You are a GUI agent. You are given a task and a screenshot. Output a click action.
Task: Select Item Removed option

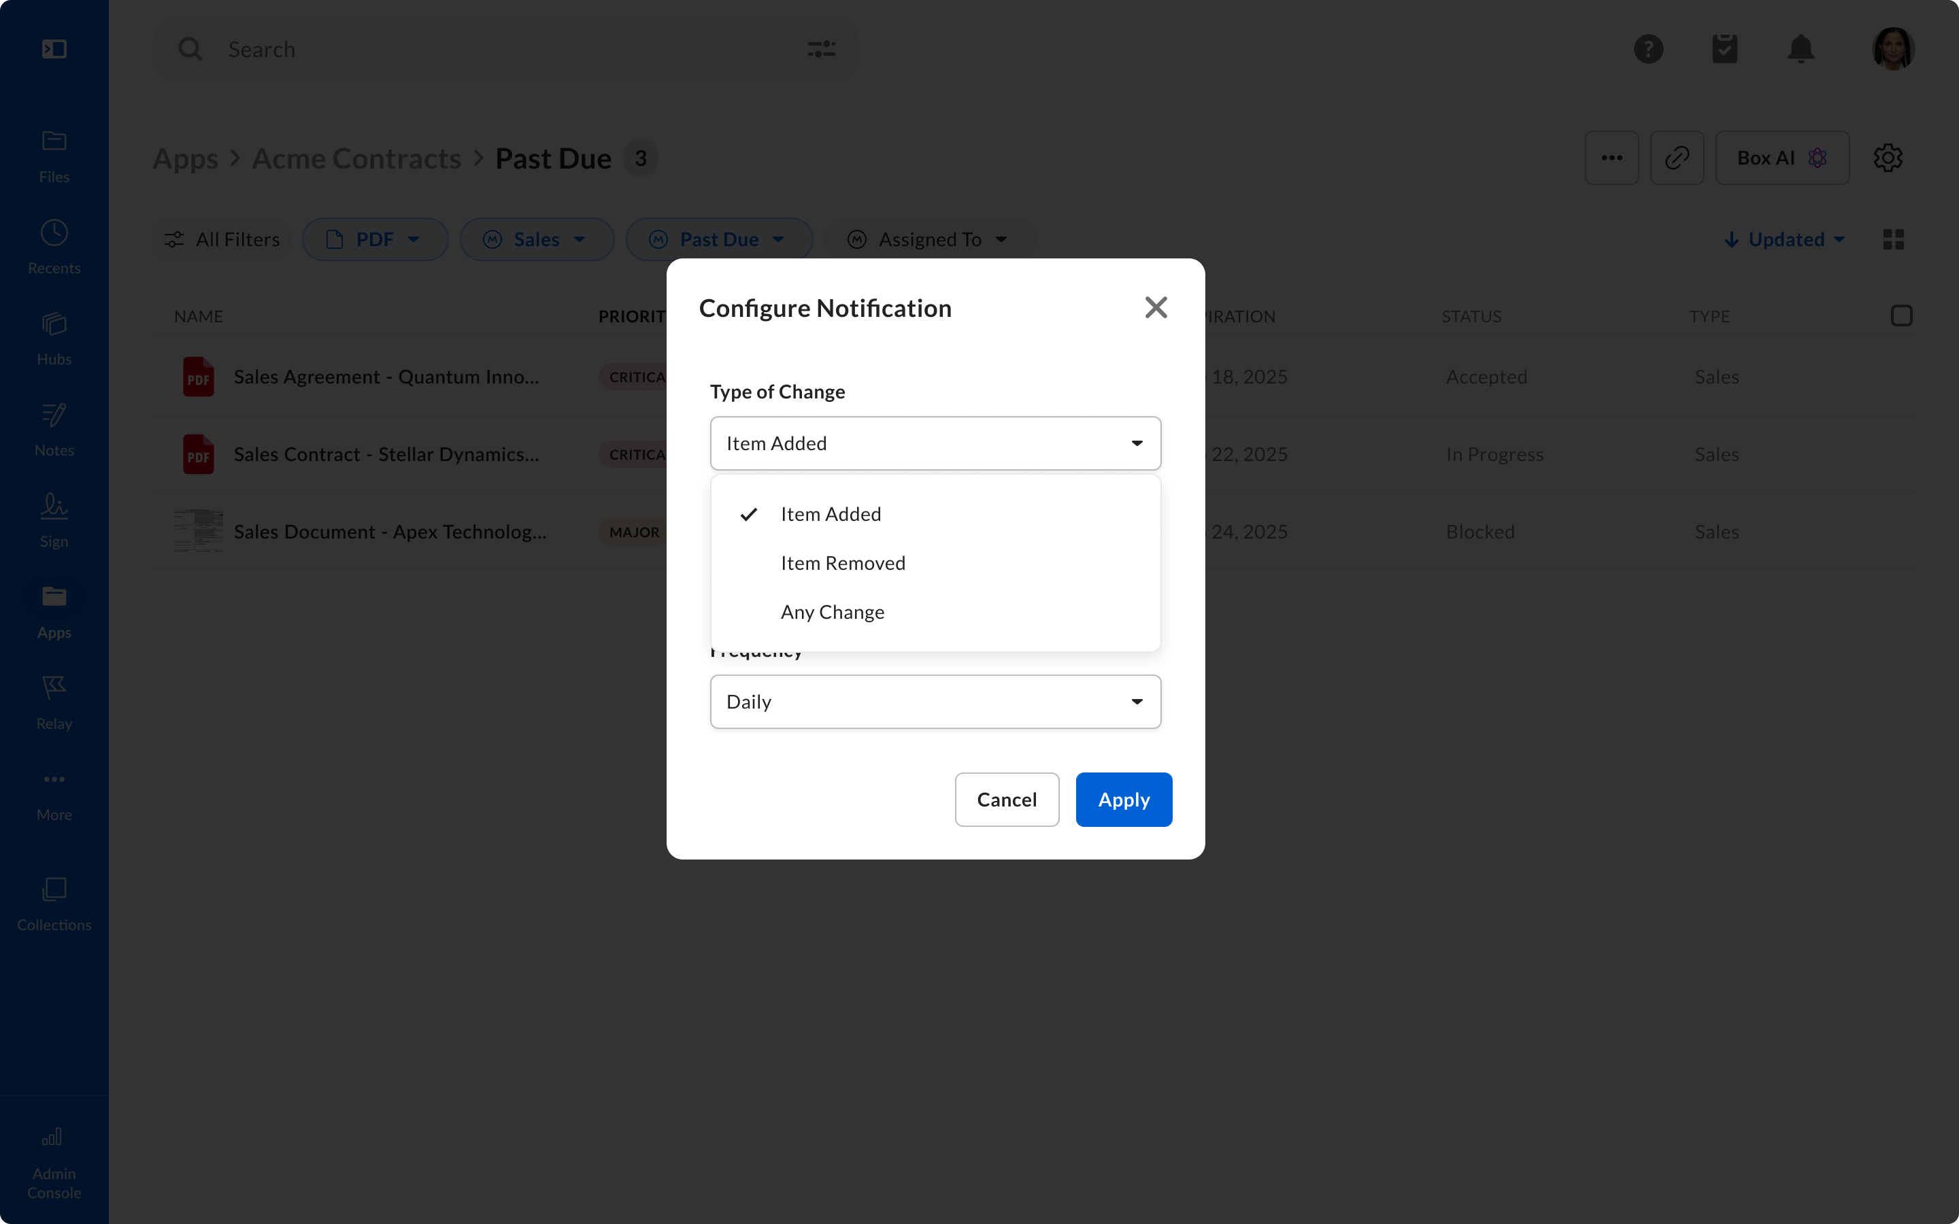[843, 564]
